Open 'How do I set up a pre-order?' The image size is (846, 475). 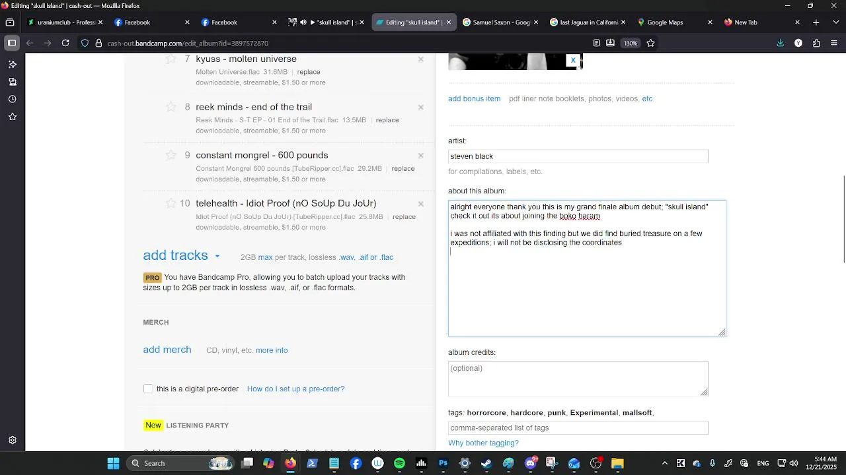click(295, 389)
